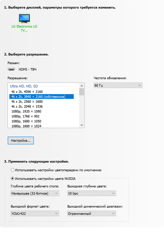This screenshot has height=232, width=164.
Task: Open the output dynamic range dropdown
Action: click(x=91, y=214)
